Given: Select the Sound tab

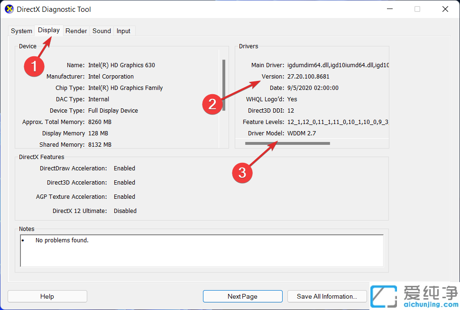Looking at the screenshot, I should 101,31.
